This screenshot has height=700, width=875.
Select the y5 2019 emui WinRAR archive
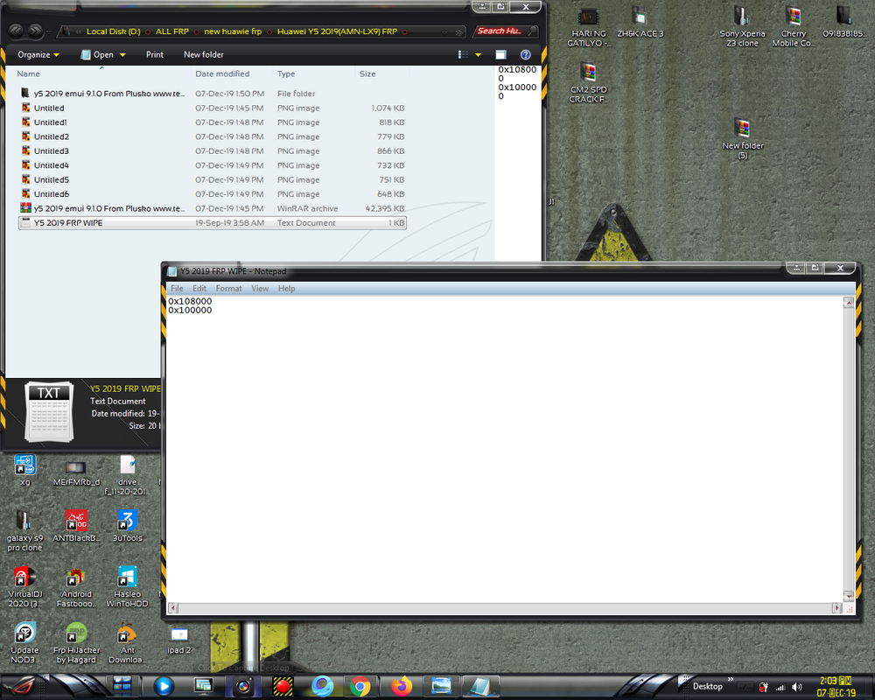[x=212, y=208]
